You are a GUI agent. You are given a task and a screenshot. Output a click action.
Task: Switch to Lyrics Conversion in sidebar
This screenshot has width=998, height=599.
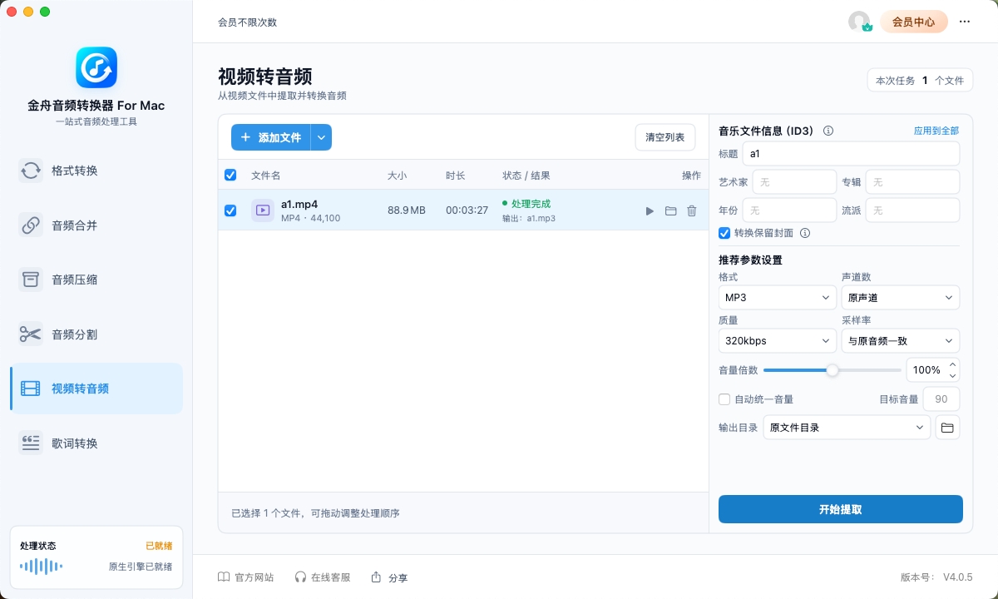click(x=96, y=443)
